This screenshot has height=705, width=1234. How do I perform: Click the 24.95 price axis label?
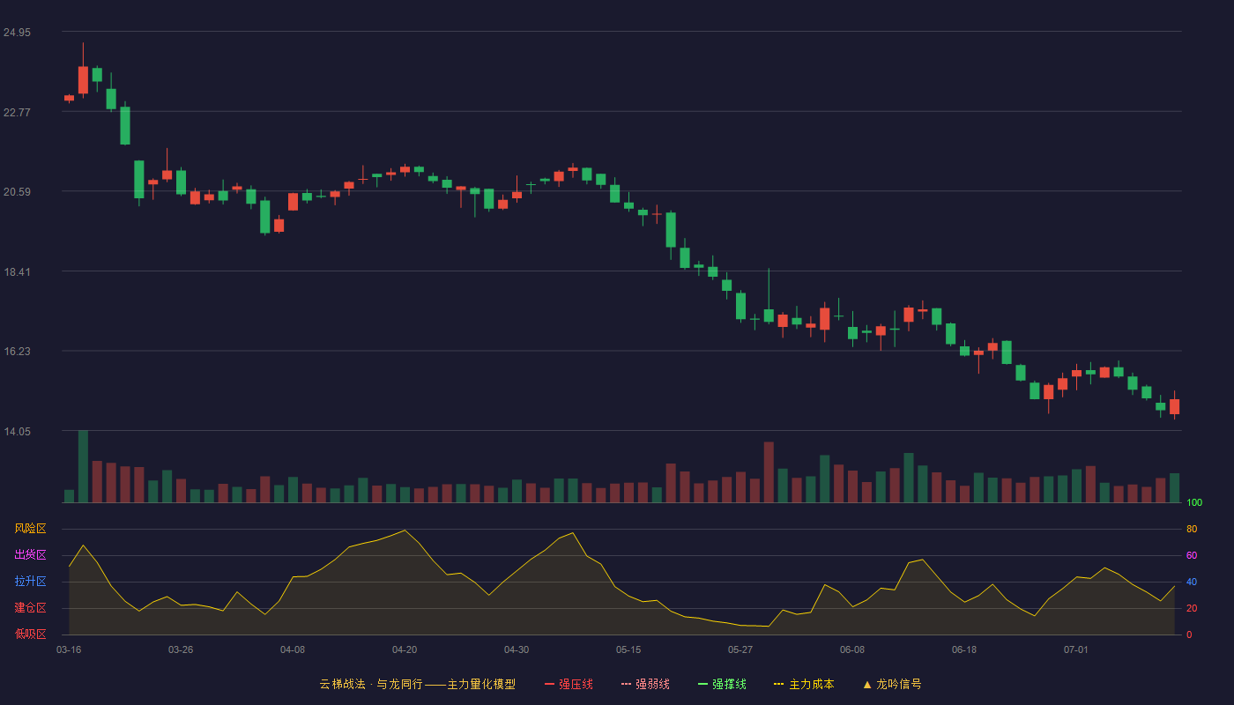(x=17, y=33)
